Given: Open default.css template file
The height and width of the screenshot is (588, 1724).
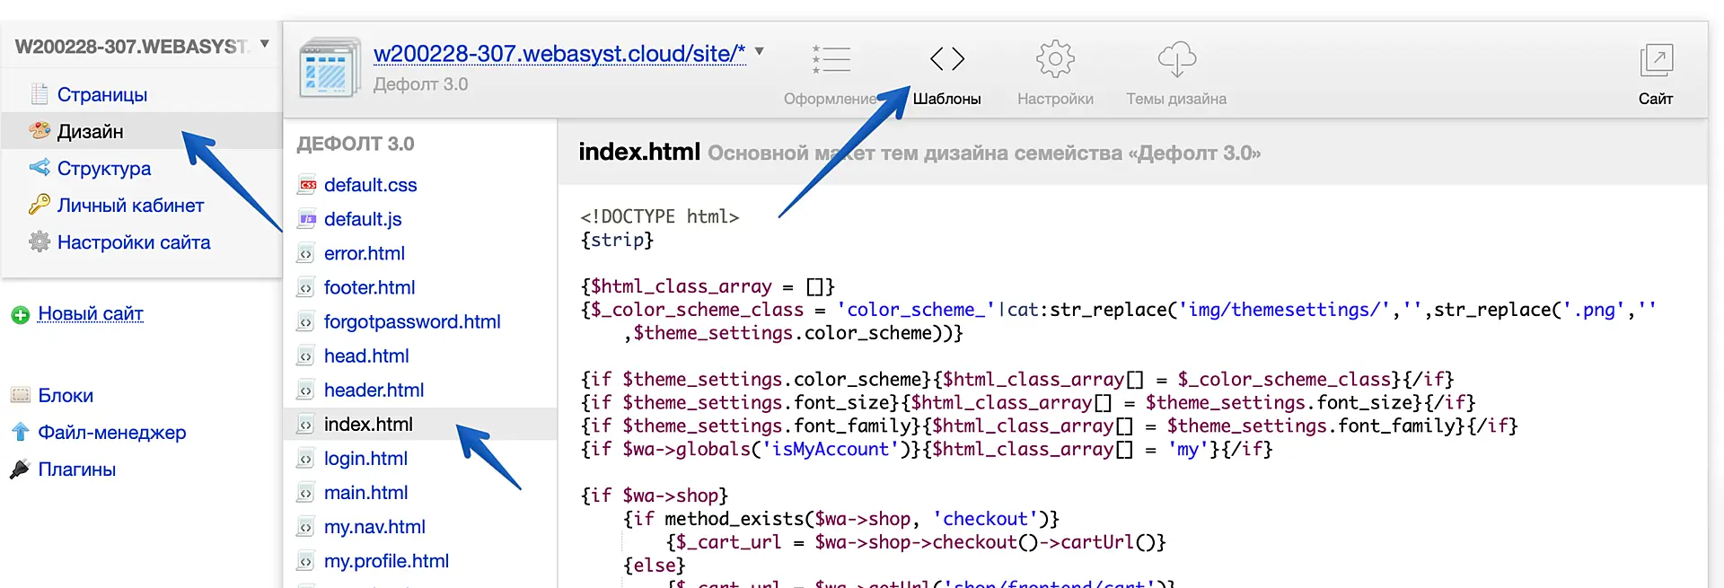Looking at the screenshot, I should [370, 185].
